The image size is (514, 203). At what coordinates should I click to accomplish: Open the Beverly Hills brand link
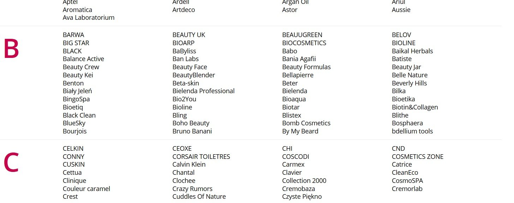click(409, 83)
